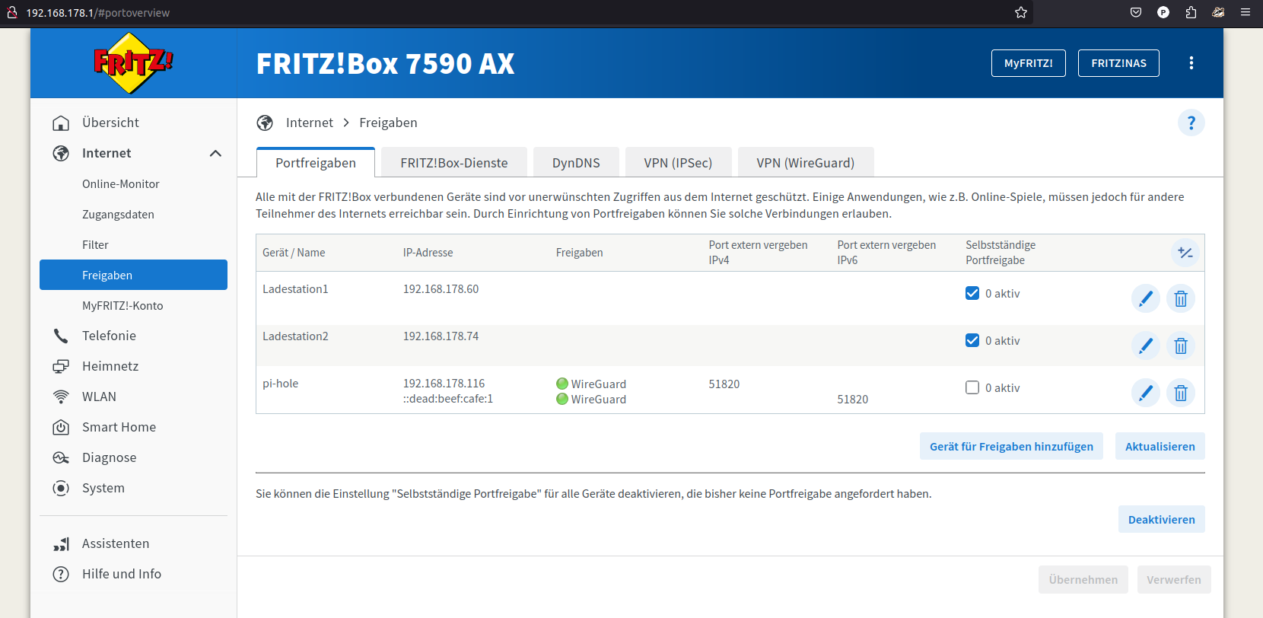Image resolution: width=1263 pixels, height=618 pixels.
Task: Open the help question mark icon
Action: pyautogui.click(x=1191, y=123)
